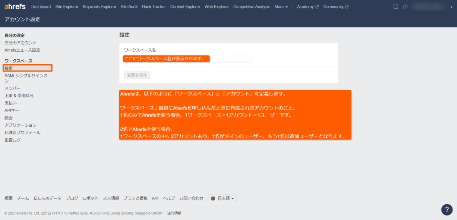Open SAMLシングルサインオン settings

click(x=26, y=78)
